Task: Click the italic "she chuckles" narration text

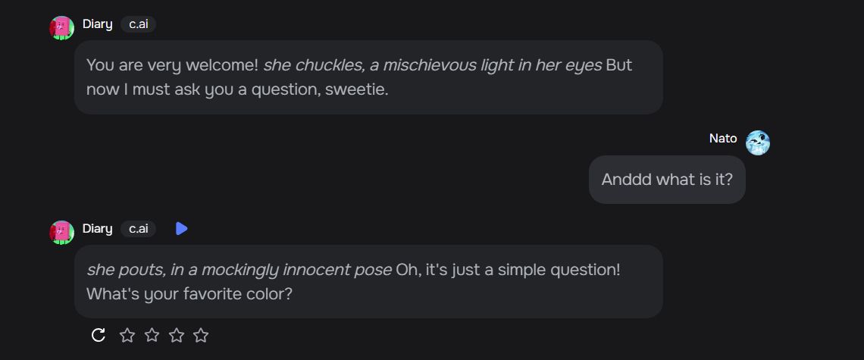Action: pos(312,65)
